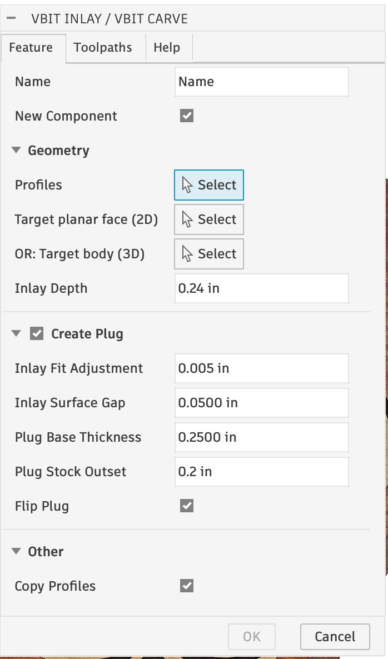Collapse the Create Plug section triangle

[x=17, y=334]
